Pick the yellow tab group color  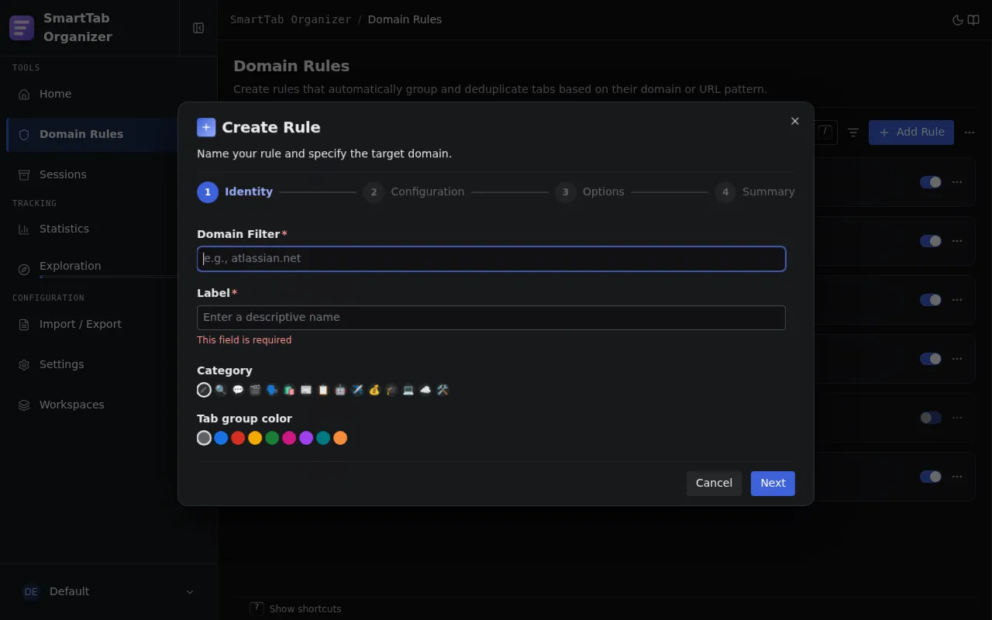point(255,438)
